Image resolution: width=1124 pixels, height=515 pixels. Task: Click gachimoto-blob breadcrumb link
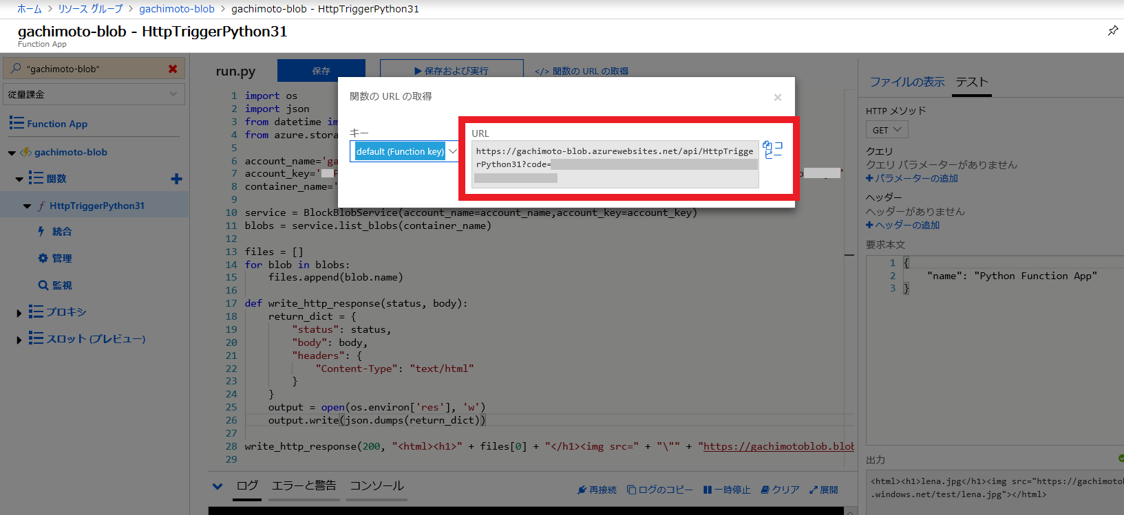tap(177, 9)
